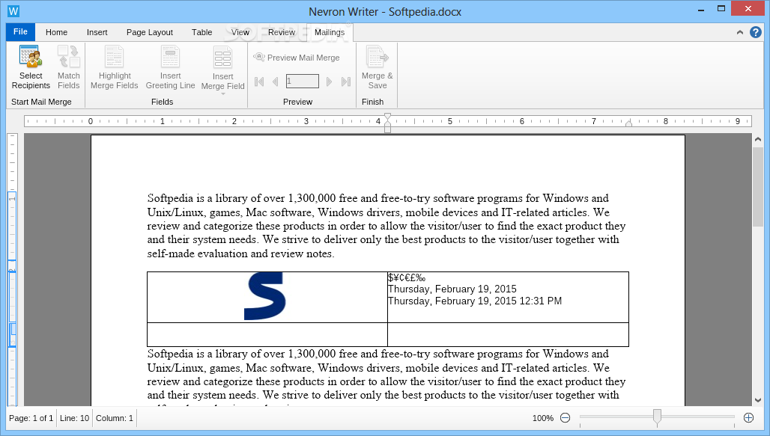Click the vertical scrollbar thumb
Viewport: 770px width, 436px height.
[x=758, y=186]
